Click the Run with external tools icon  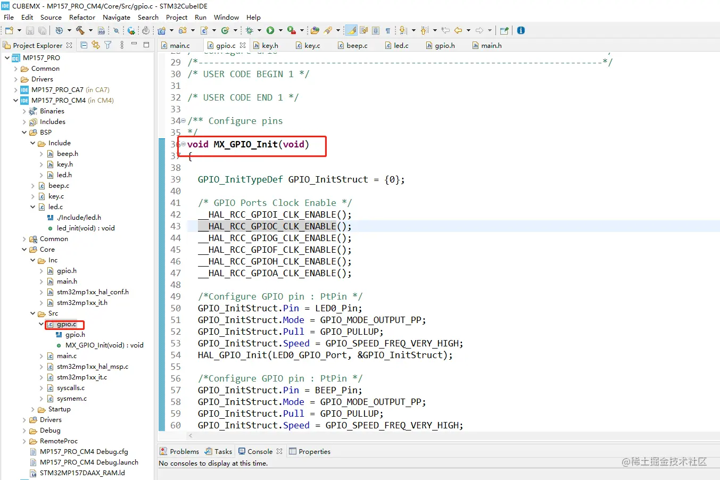coord(291,31)
